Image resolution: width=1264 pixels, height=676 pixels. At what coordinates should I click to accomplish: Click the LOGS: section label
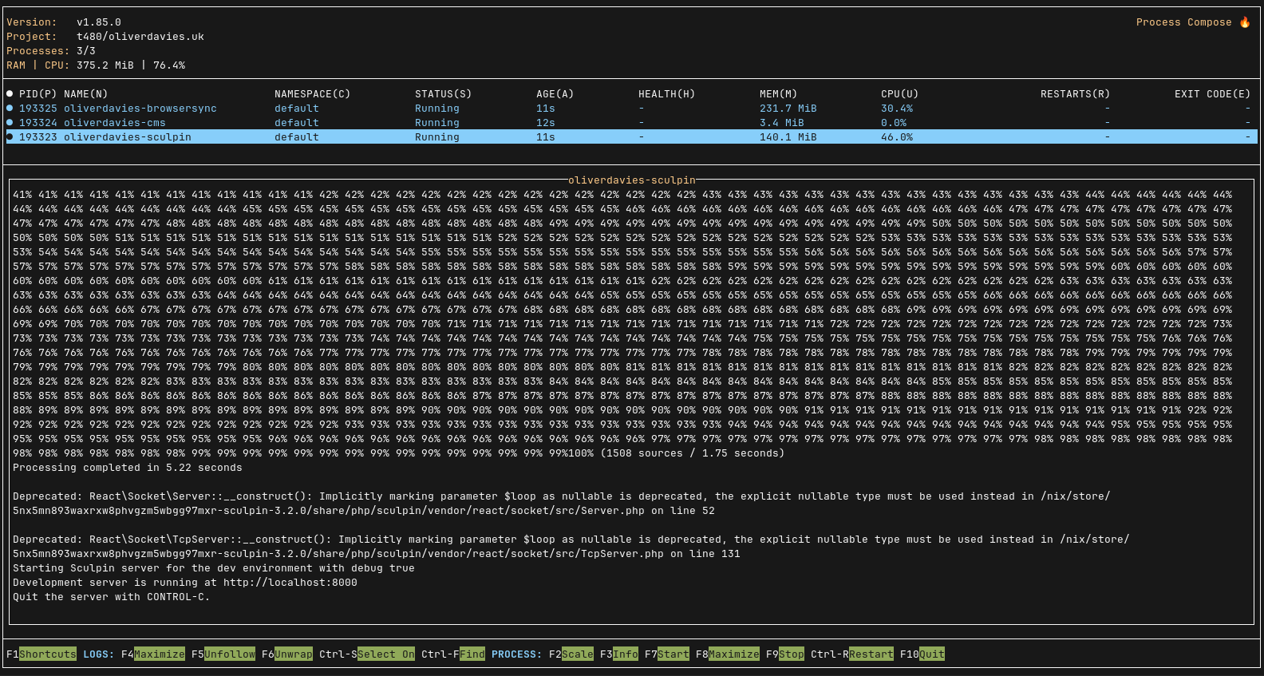point(99,654)
